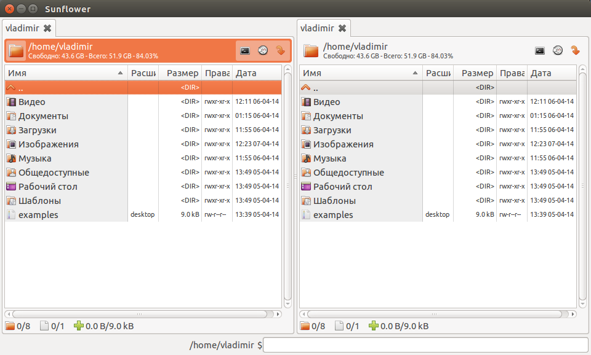The width and height of the screenshot is (591, 355).
Task: Sort left panel by Имя column
Action: point(66,73)
